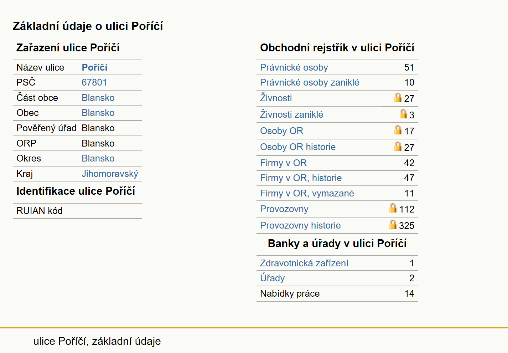The image size is (508, 353).
Task: Click the lock icon beside Provozovny count 112
Action: pos(393,208)
